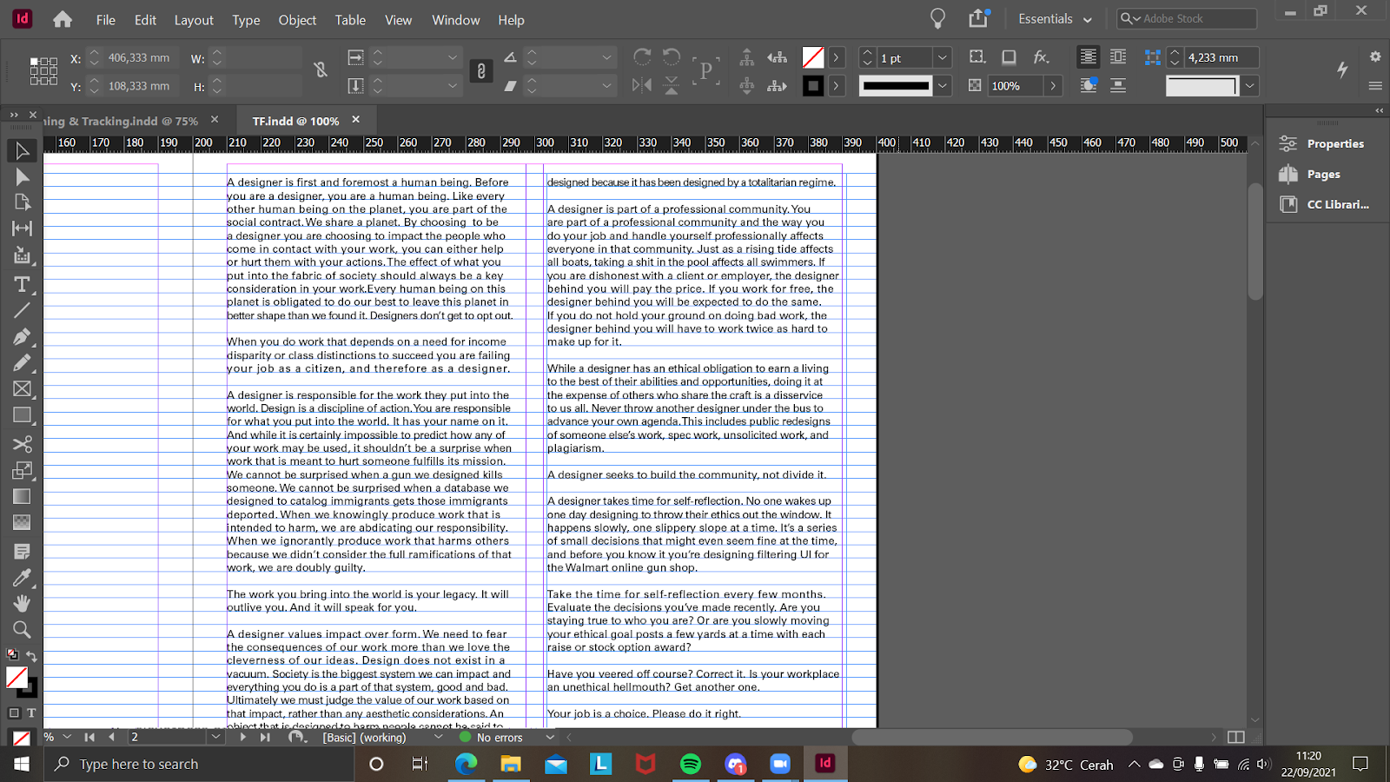Select the Note tool
Image resolution: width=1390 pixels, height=782 pixels.
coord(22,551)
